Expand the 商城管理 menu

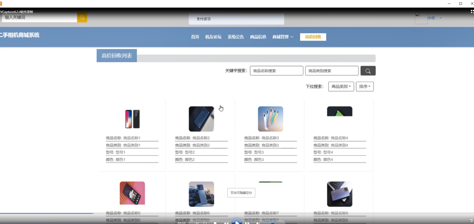tap(283, 37)
